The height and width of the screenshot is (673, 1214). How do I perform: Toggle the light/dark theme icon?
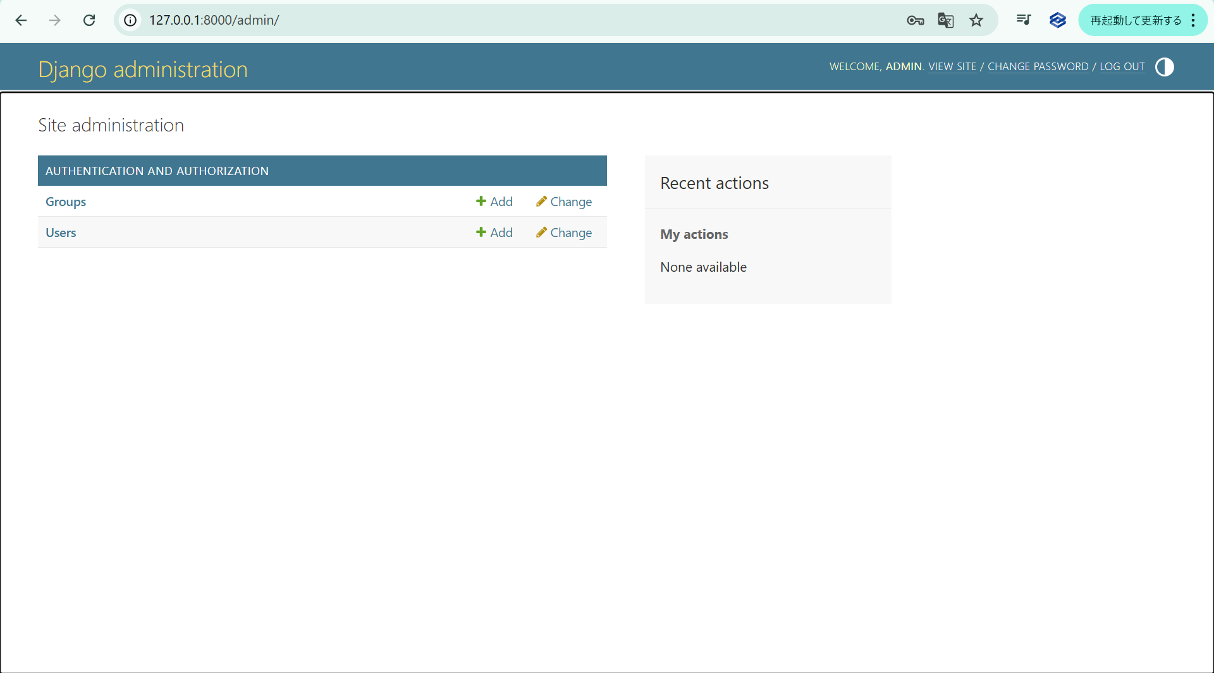pos(1164,67)
